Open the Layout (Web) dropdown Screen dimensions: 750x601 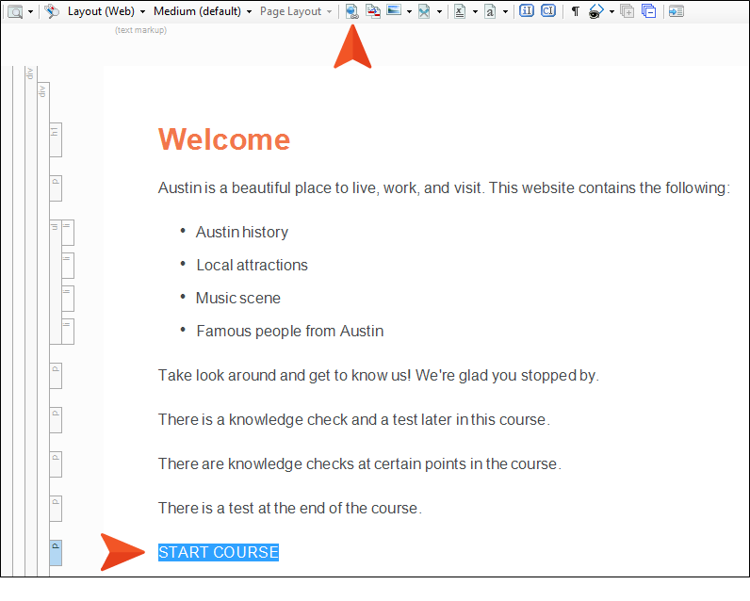point(106,11)
